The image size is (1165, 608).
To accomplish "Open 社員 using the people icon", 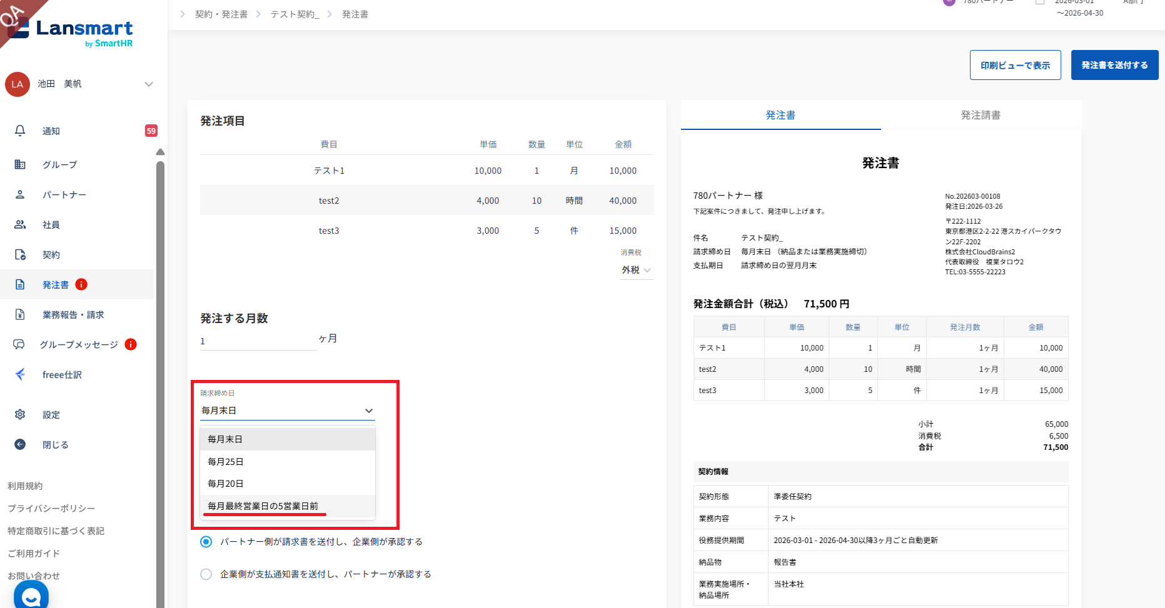I will coord(20,224).
